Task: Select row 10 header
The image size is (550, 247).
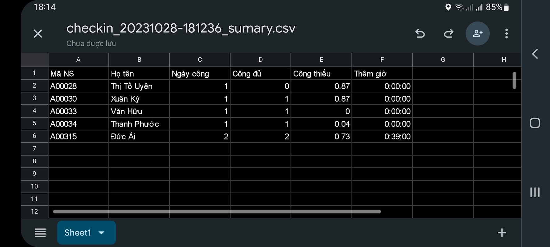Action: [34, 186]
